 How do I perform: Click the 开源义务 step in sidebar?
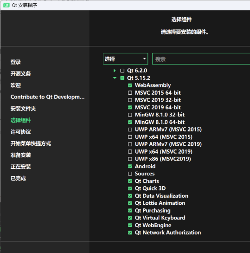coord(20,74)
